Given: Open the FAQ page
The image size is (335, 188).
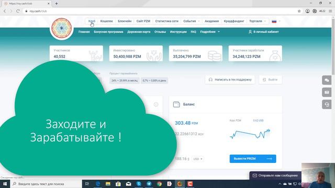Looking at the screenshot, I should [193, 32].
